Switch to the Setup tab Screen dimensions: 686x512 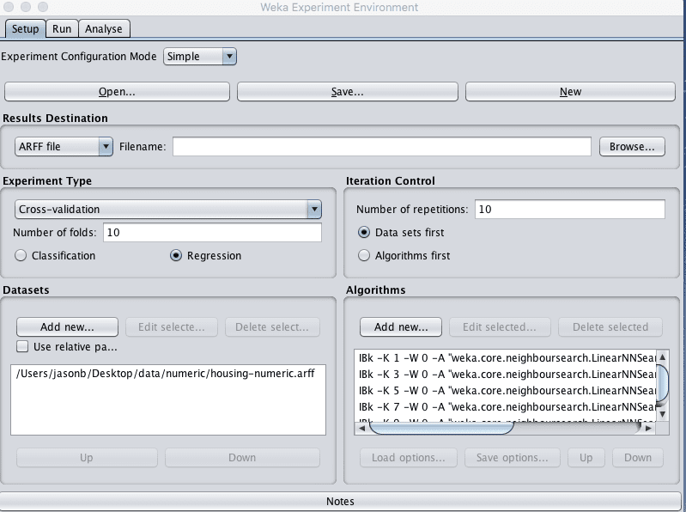coord(25,29)
